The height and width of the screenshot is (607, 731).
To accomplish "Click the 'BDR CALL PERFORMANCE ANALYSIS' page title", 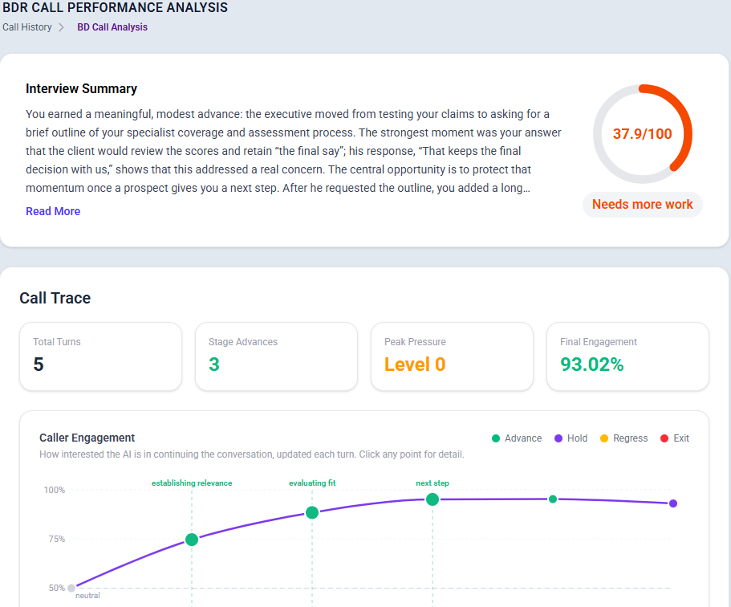I will click(x=116, y=7).
